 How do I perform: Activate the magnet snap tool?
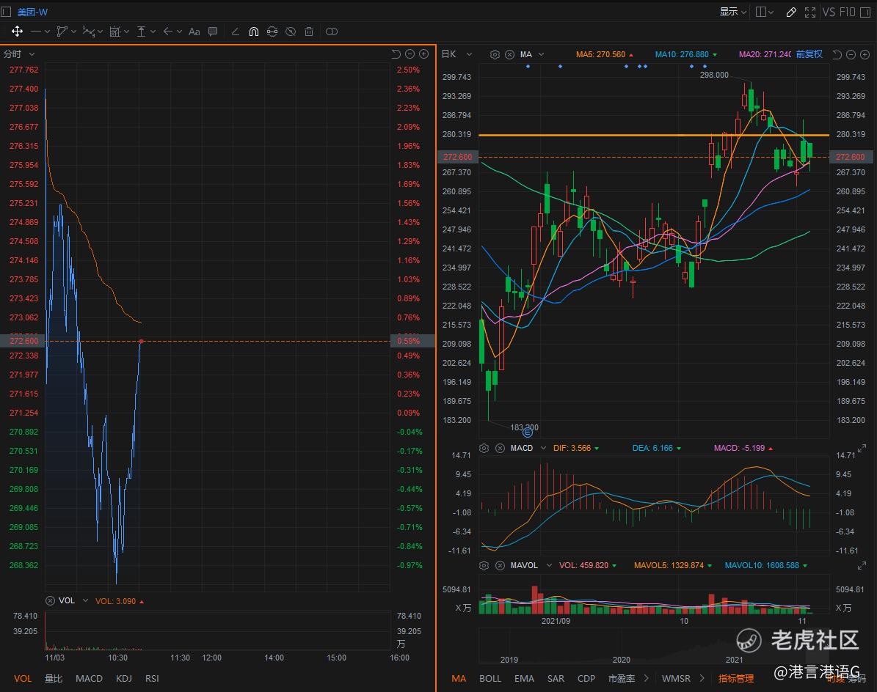254,32
